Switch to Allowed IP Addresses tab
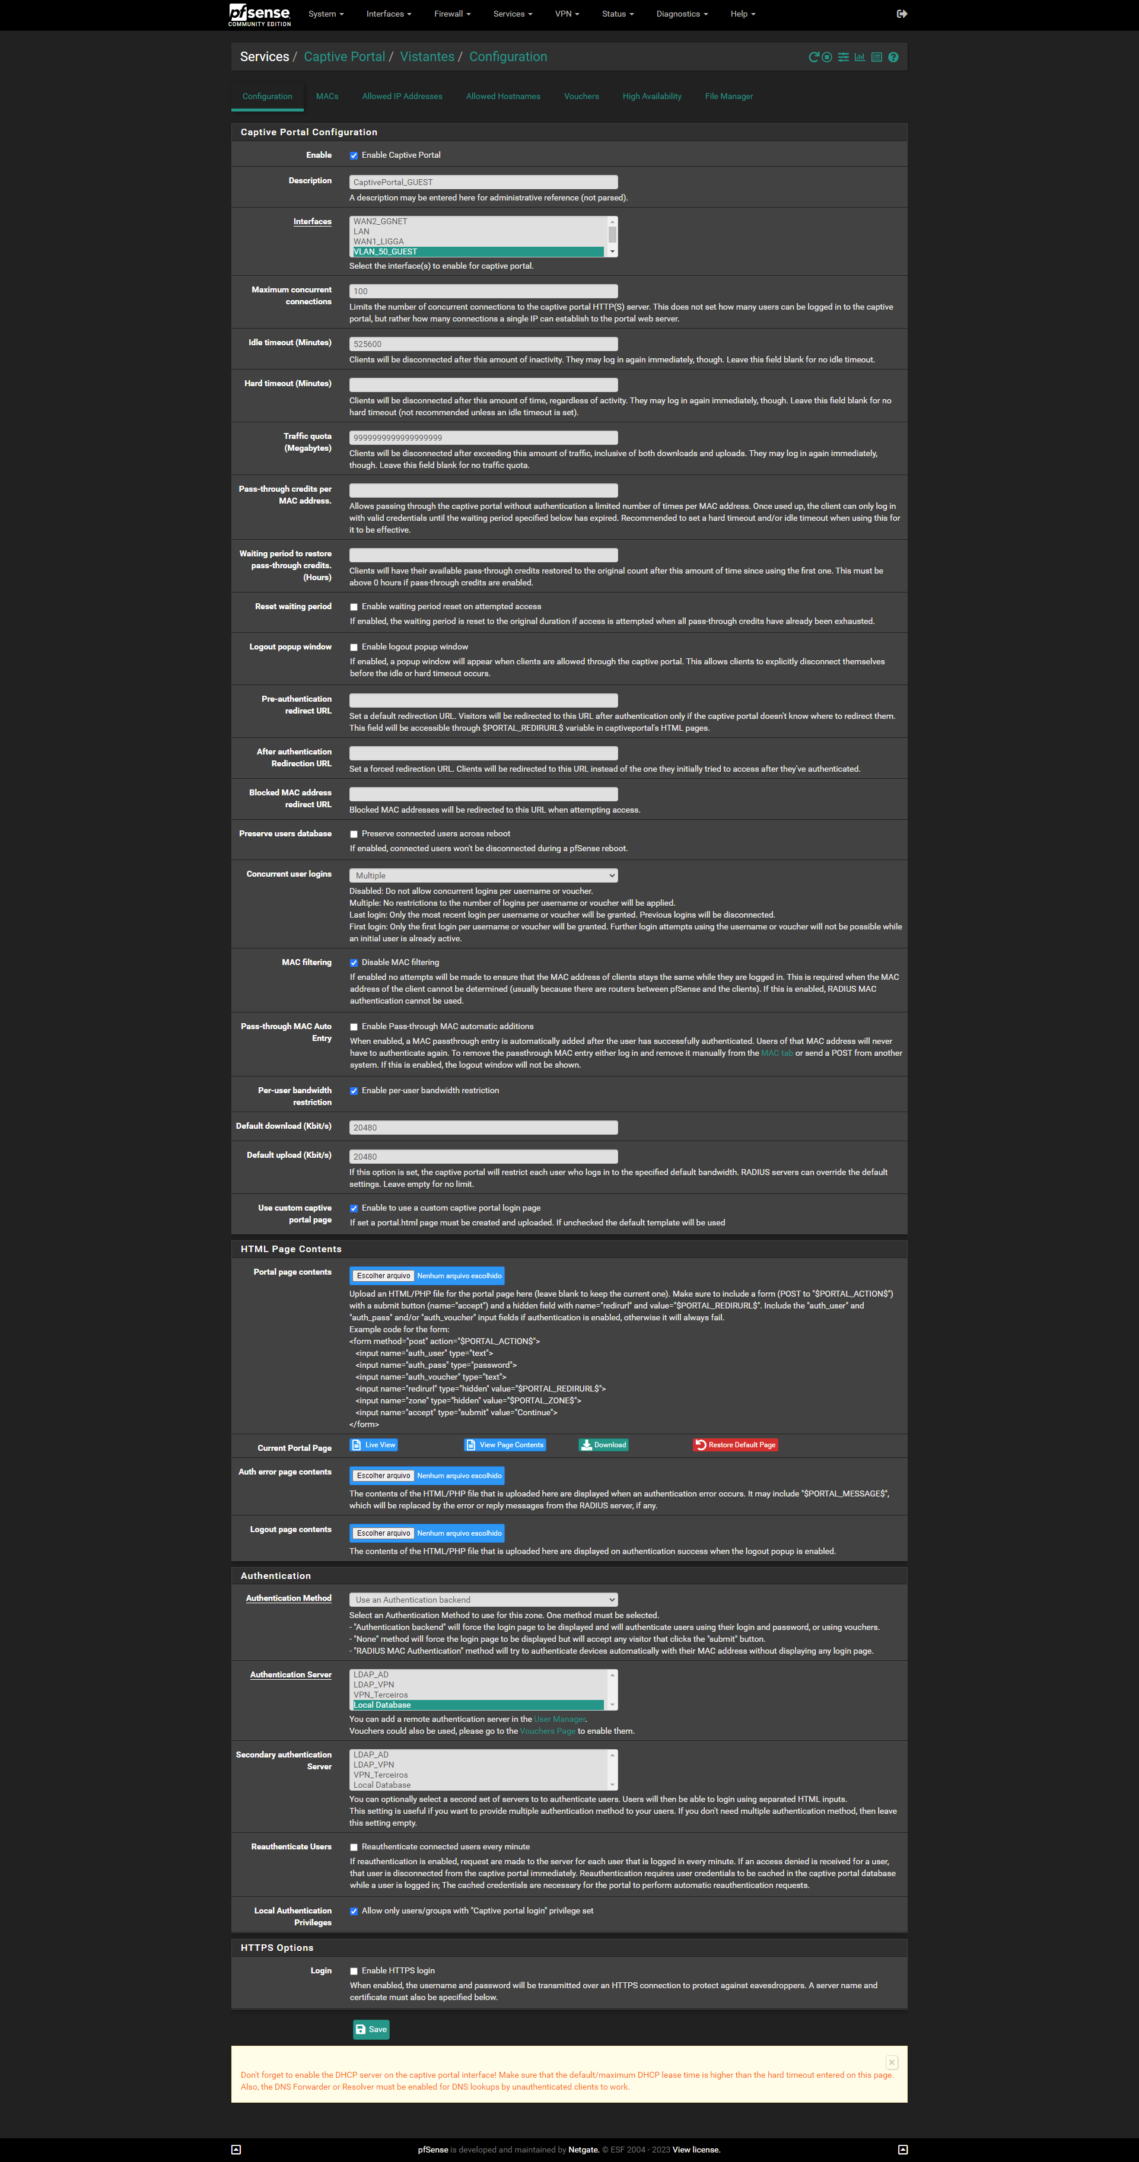Image resolution: width=1139 pixels, height=2162 pixels. (x=402, y=97)
